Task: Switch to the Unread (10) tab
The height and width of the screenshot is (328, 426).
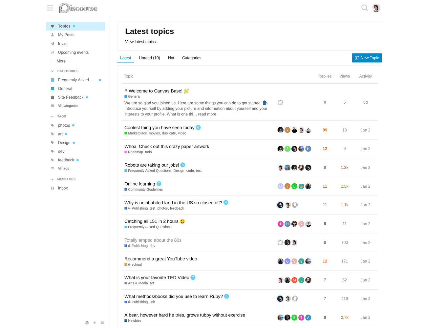Action: point(149,58)
